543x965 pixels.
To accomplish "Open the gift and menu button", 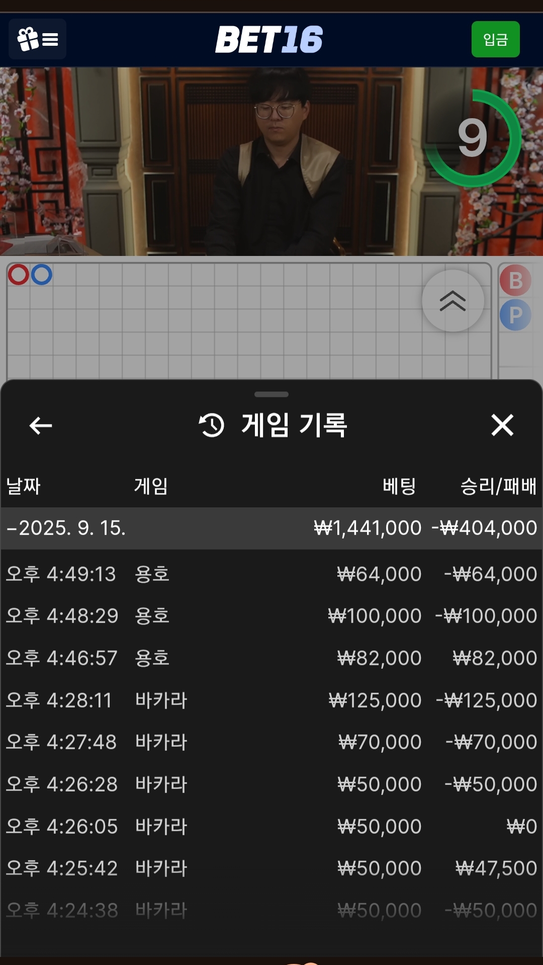I will 38,39.
